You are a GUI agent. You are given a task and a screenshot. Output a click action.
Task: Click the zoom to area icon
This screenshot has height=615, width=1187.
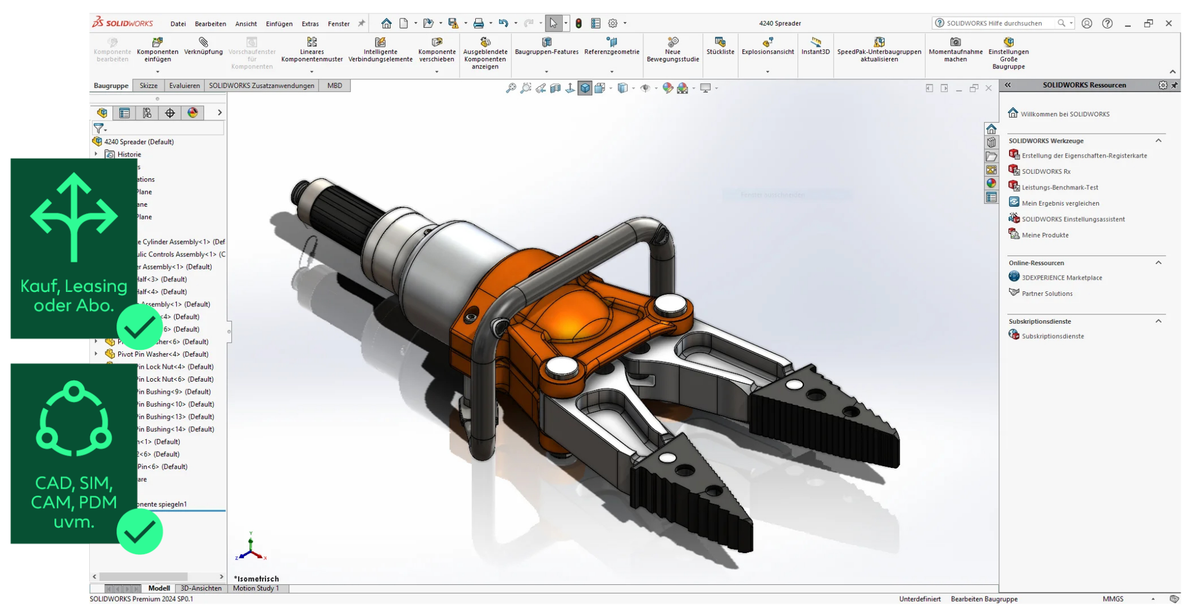(x=526, y=88)
